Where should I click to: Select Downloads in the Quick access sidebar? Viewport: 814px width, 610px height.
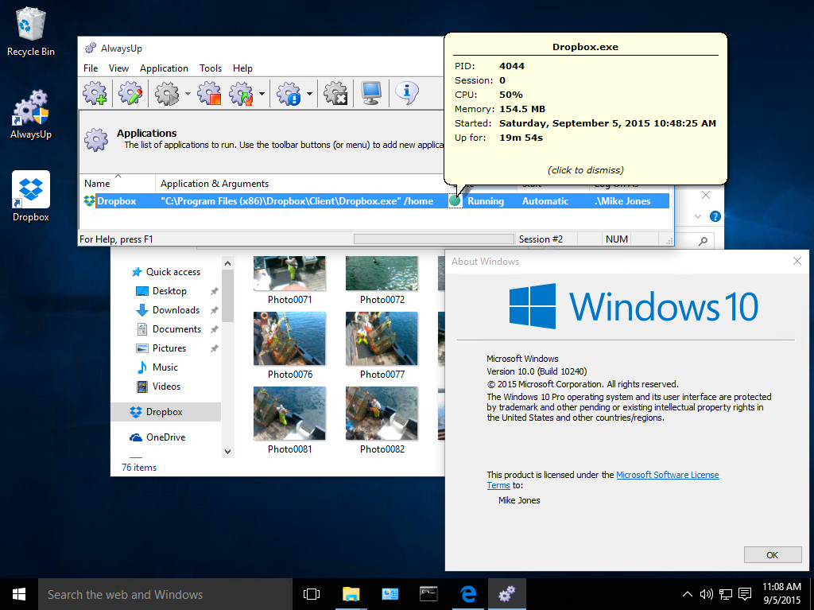click(176, 310)
